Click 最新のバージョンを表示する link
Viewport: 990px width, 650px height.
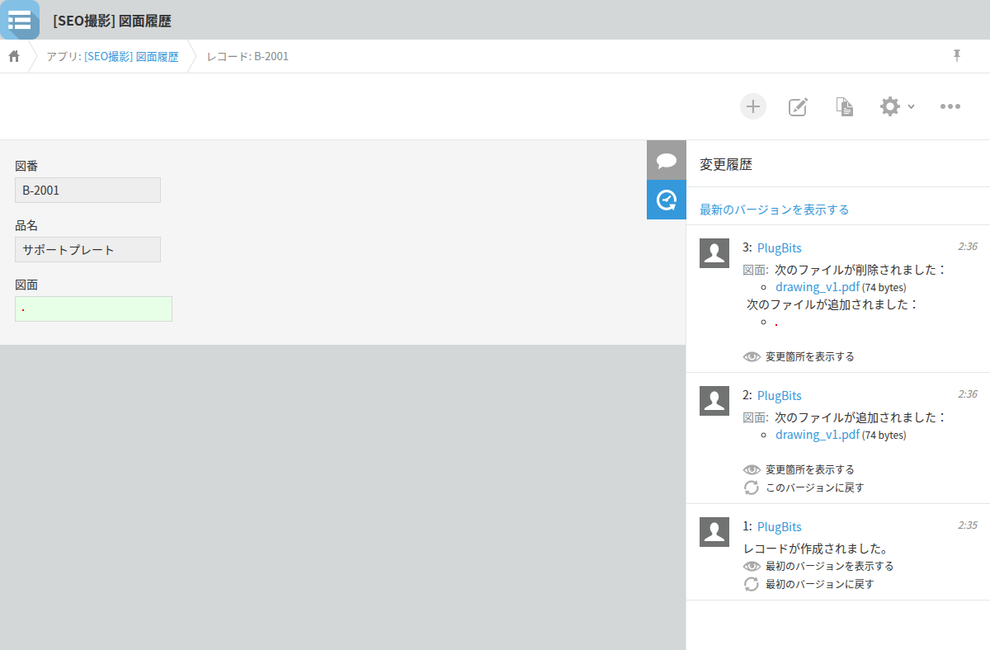pyautogui.click(x=775, y=210)
